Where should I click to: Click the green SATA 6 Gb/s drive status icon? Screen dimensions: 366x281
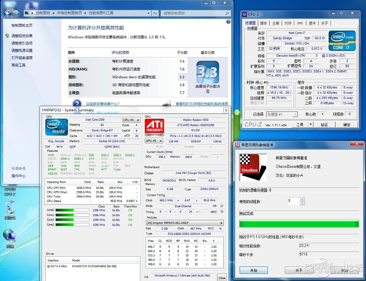48,266
